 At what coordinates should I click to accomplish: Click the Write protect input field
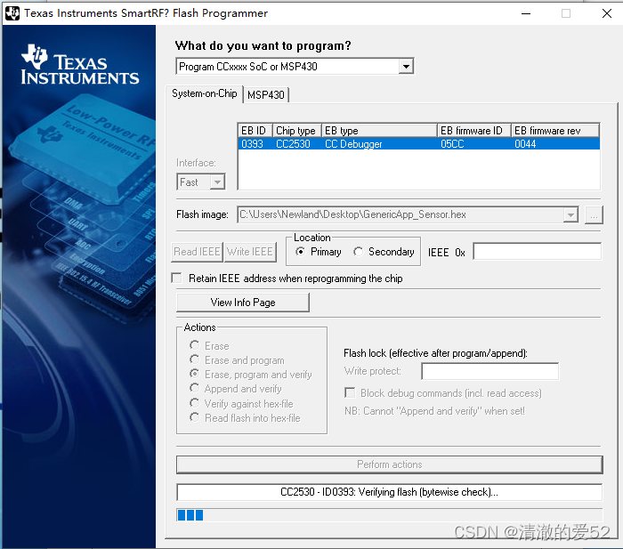pyautogui.click(x=489, y=371)
